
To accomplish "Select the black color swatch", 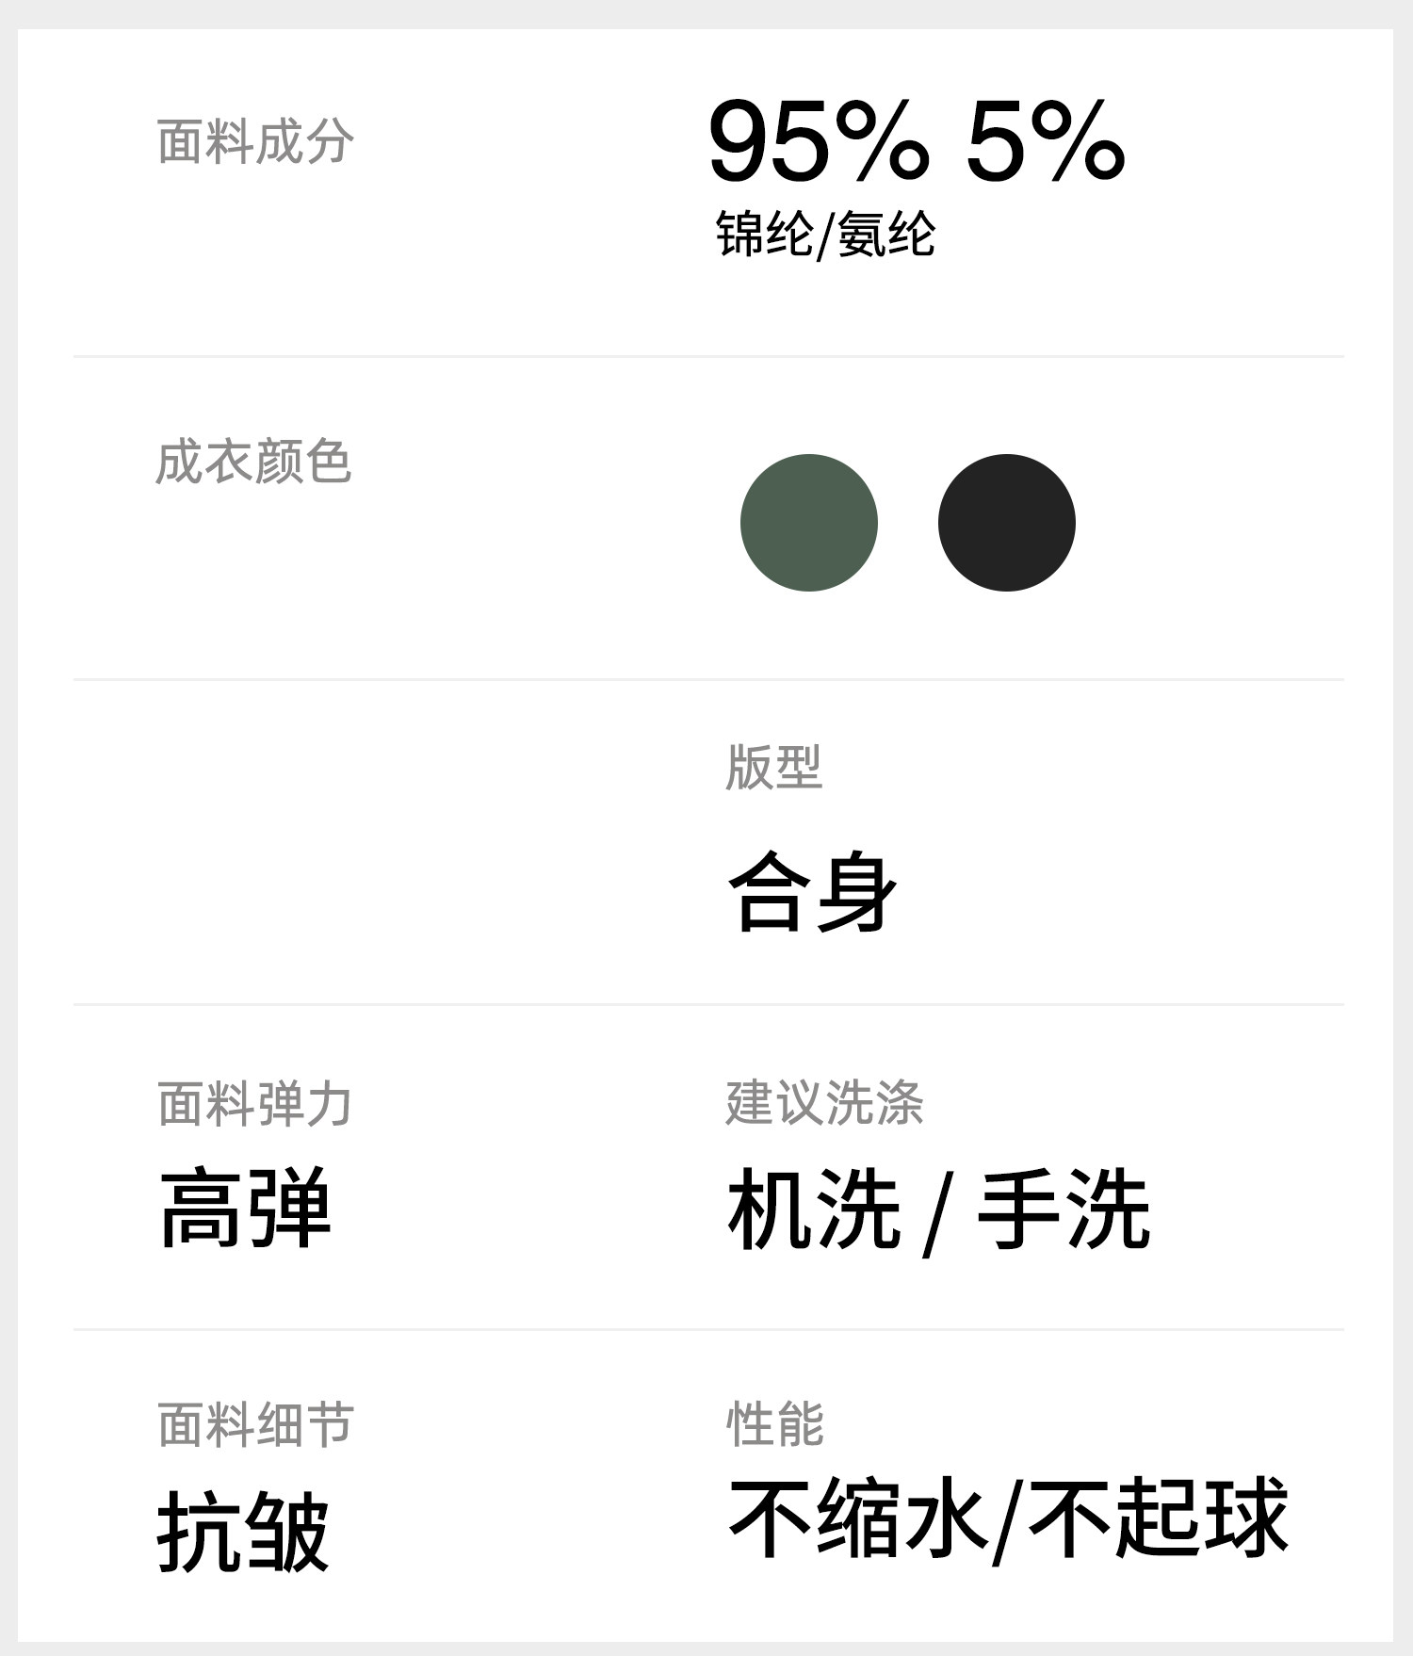I will point(1006,523).
